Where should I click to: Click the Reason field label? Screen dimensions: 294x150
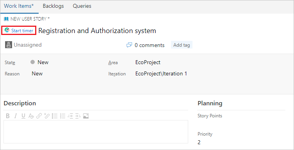tap(12, 74)
